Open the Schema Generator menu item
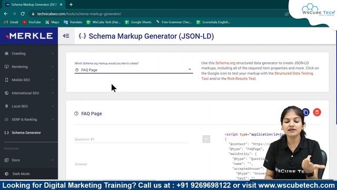This screenshot has width=337, height=190. coord(29,132)
